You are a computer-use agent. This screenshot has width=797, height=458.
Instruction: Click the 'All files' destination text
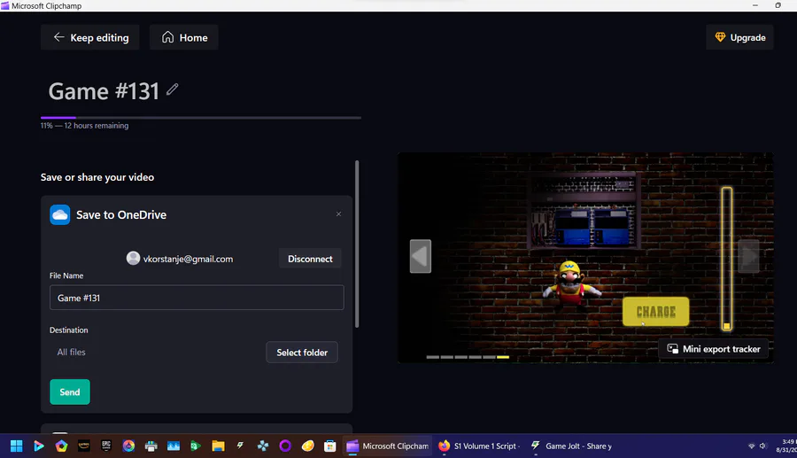[71, 352]
